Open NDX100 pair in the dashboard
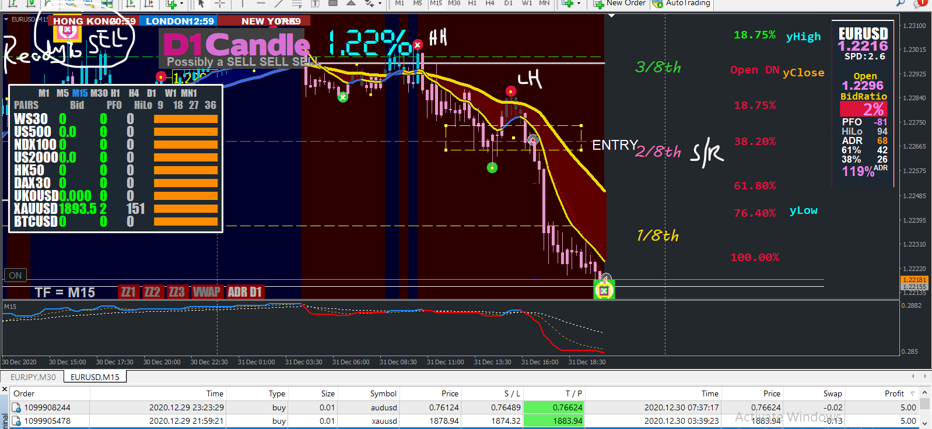The width and height of the screenshot is (932, 429). click(x=35, y=145)
